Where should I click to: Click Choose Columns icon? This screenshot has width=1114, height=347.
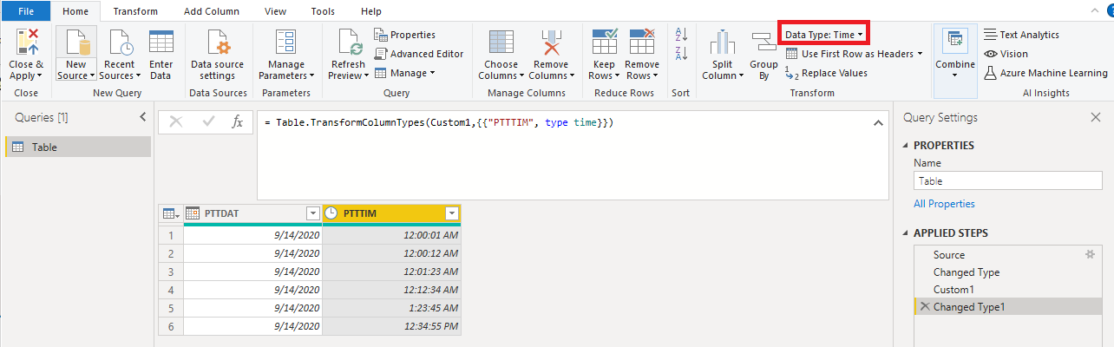pyautogui.click(x=501, y=42)
